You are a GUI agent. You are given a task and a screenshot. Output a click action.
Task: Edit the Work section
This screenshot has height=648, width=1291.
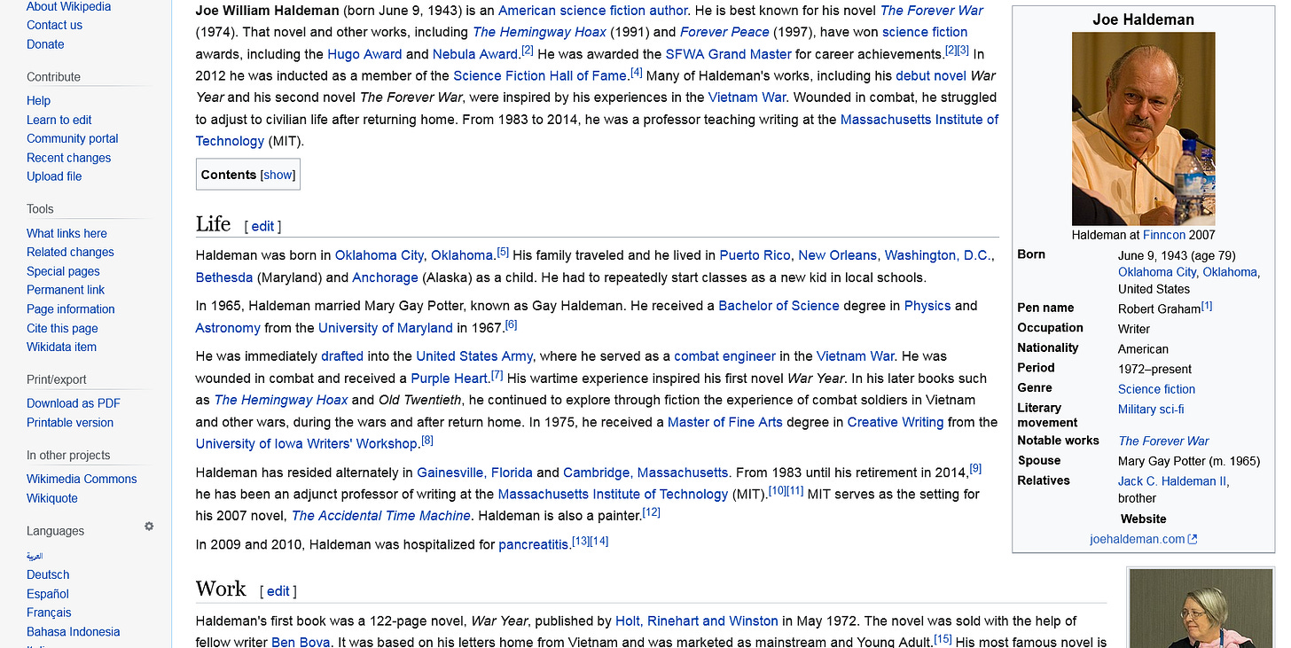pos(278,591)
